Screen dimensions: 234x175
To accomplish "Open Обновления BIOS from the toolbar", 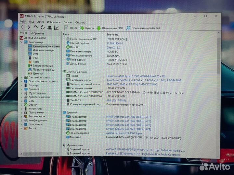I will [110, 28].
